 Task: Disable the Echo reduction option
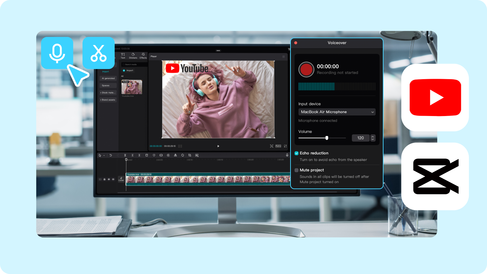tap(296, 153)
